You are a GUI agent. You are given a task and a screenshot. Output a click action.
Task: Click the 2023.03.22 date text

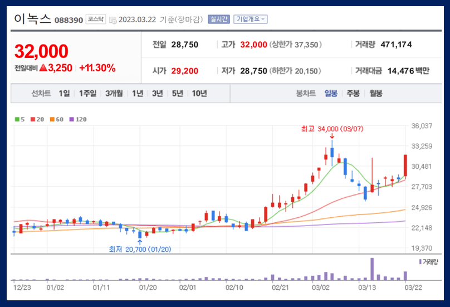click(137, 20)
